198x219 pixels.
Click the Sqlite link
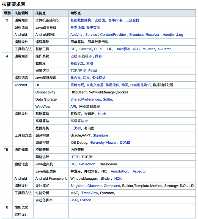click(107, 99)
